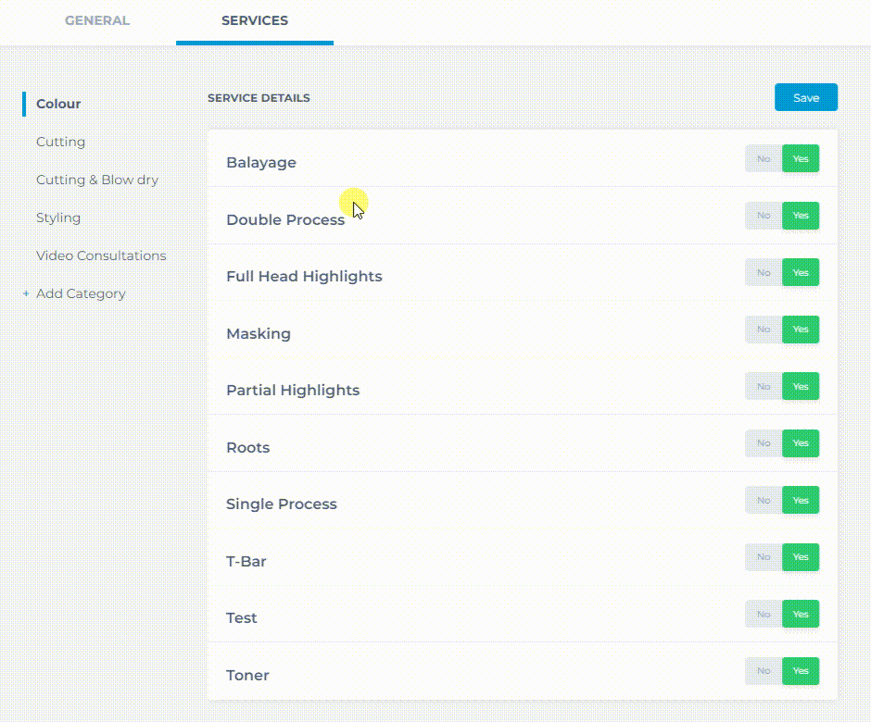Switch to the General tab
Image resolution: width=871 pixels, height=722 pixels.
(97, 20)
